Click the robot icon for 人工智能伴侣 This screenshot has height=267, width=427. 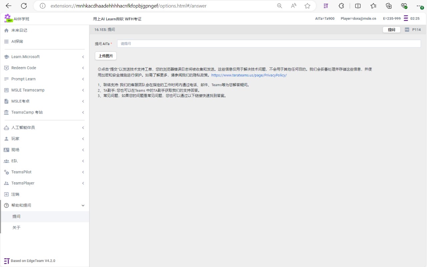coord(6,127)
